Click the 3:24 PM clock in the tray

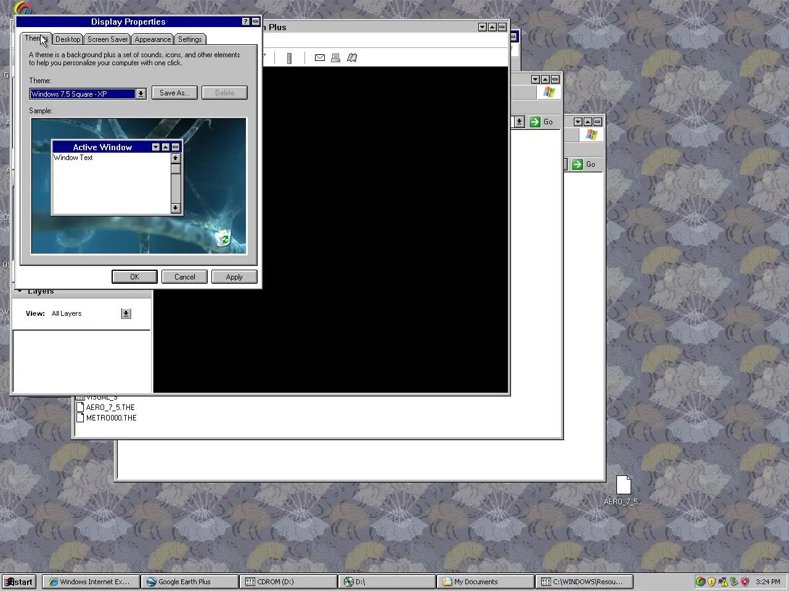768,582
